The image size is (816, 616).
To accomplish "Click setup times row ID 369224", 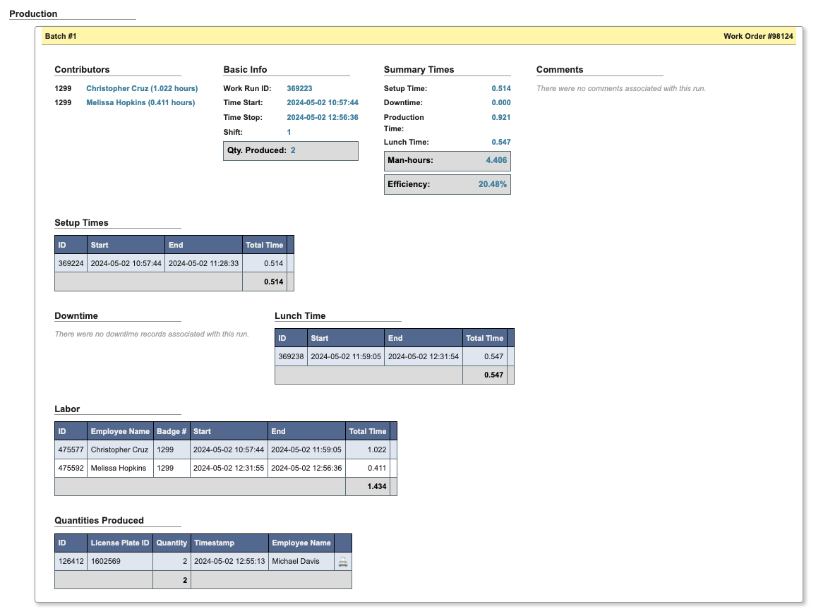I will pos(71,263).
